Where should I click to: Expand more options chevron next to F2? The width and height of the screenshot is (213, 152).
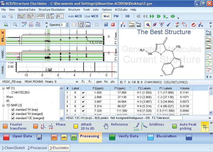[x=77, y=82]
